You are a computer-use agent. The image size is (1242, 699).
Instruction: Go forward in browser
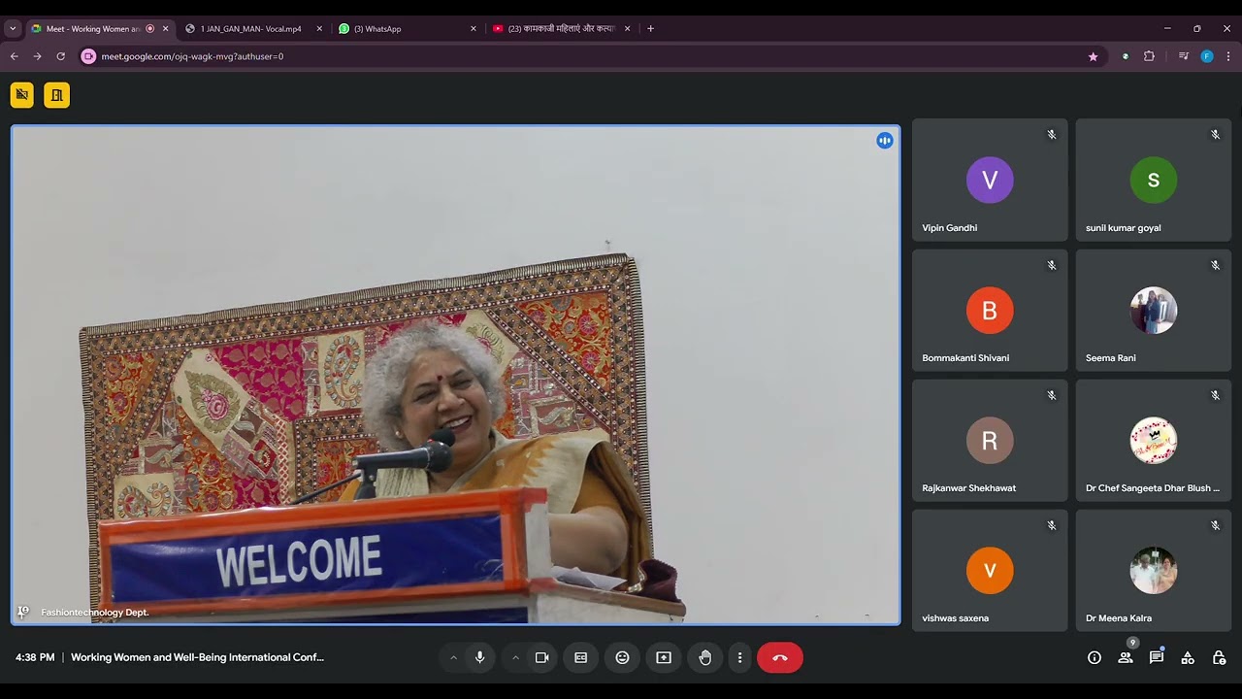(38, 56)
